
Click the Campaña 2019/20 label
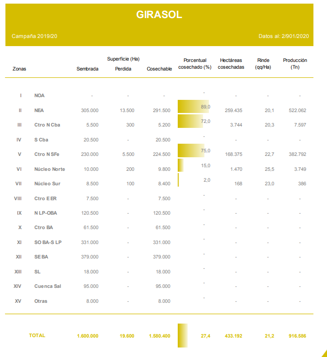click(x=34, y=36)
